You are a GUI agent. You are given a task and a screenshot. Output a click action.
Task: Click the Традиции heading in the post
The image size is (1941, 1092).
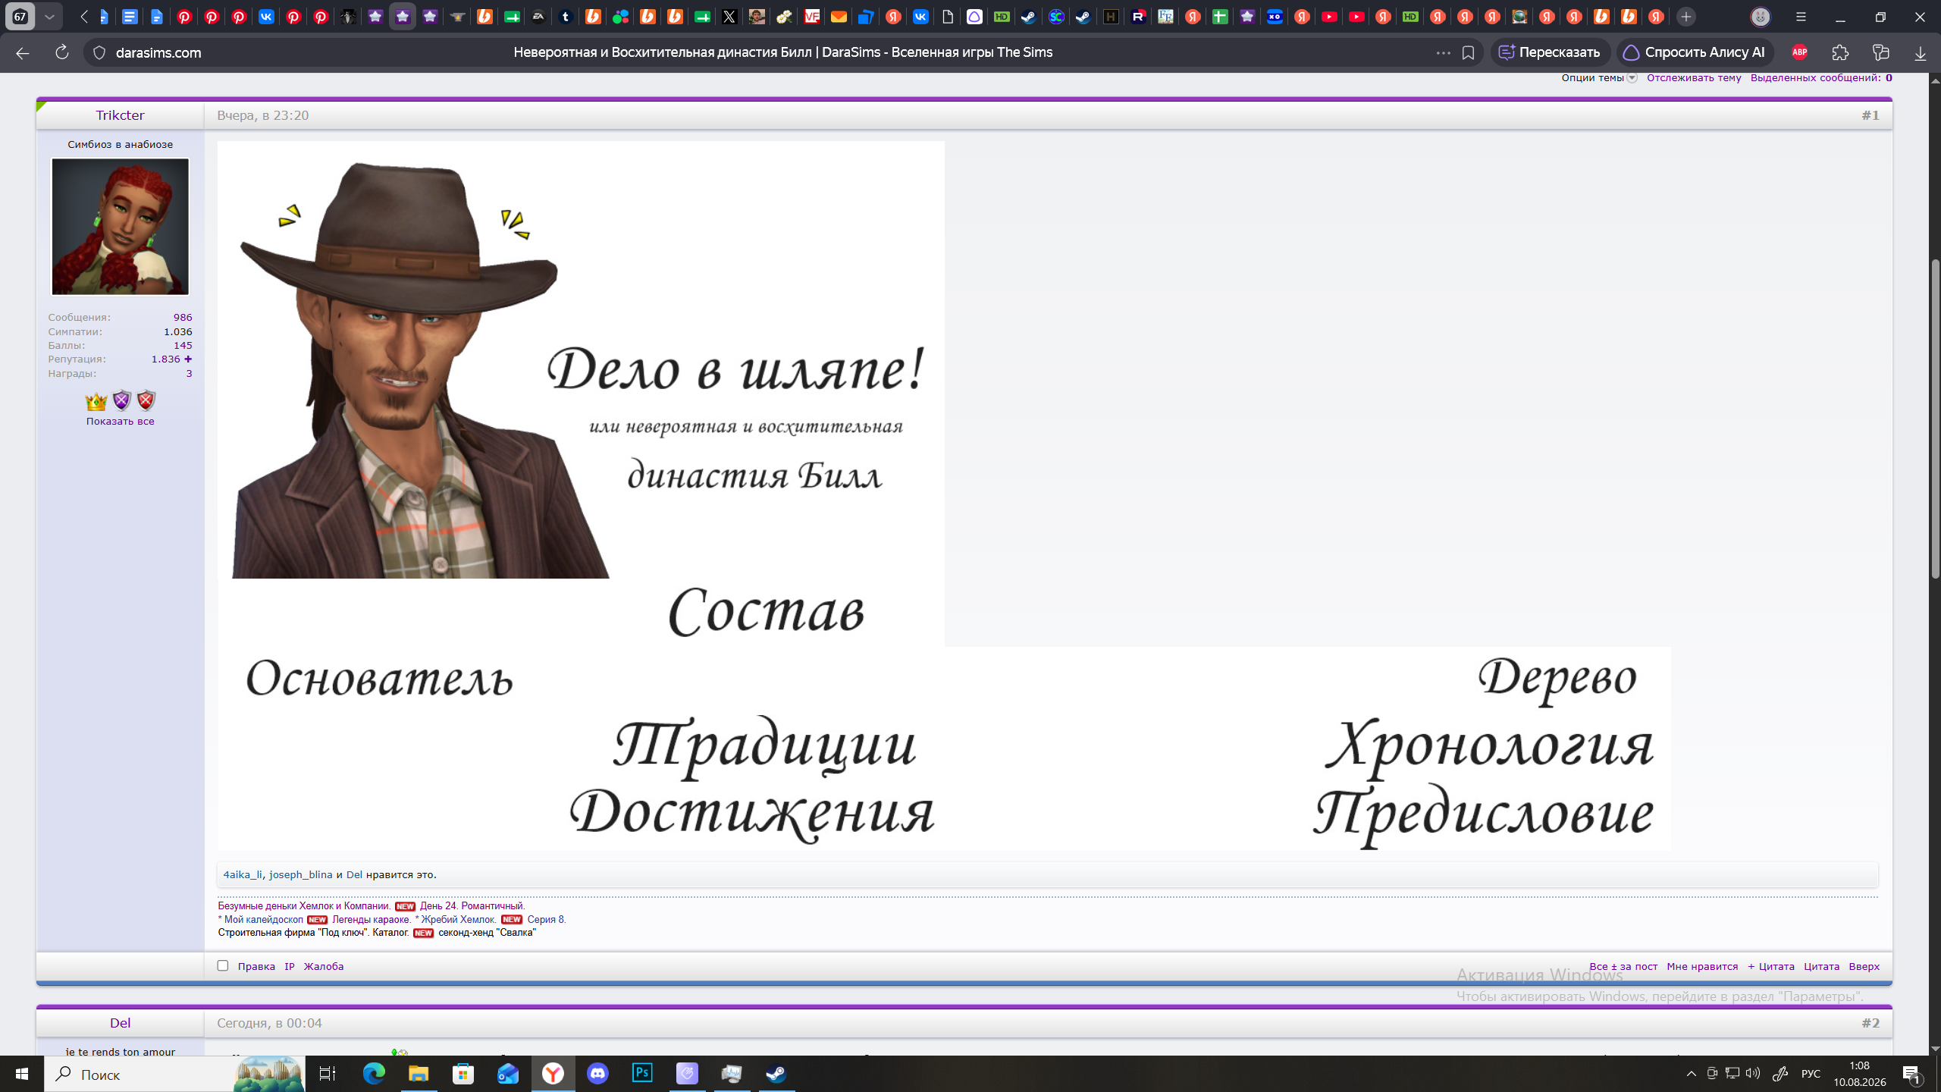[x=764, y=746]
